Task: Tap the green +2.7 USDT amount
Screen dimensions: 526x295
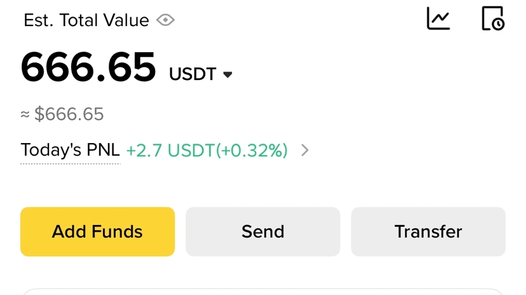Action: pos(170,150)
